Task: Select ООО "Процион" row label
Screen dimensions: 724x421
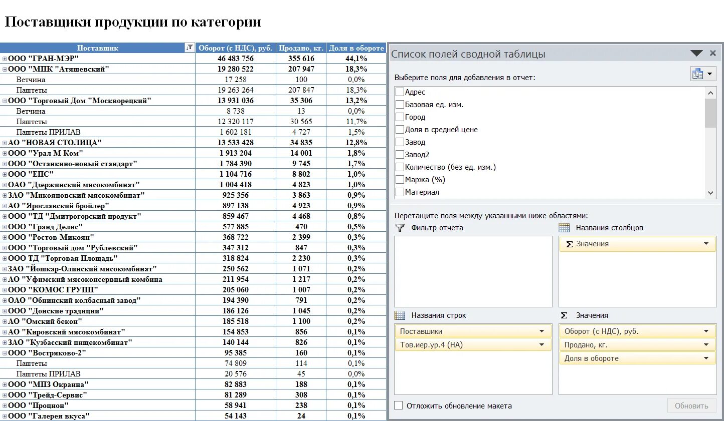Action: point(38,405)
